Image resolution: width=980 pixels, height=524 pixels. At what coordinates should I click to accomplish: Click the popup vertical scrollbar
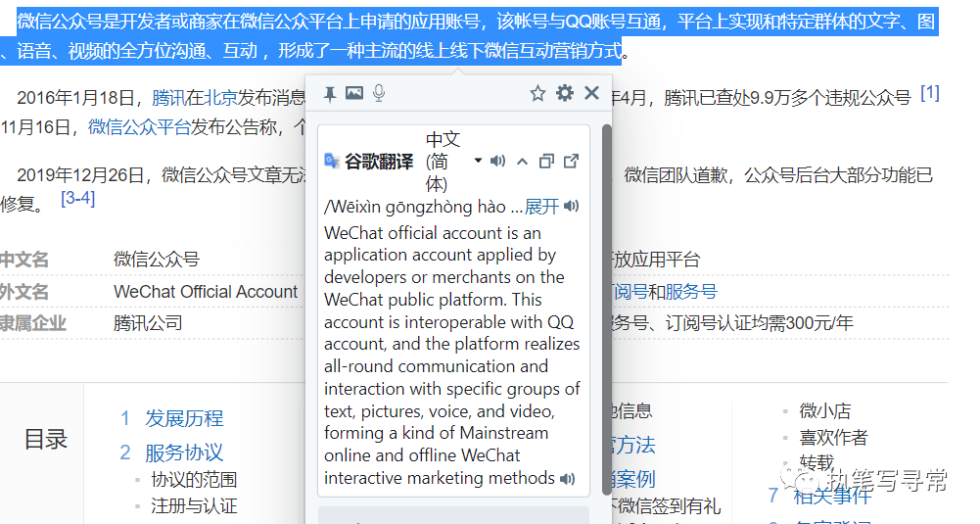[606, 310]
